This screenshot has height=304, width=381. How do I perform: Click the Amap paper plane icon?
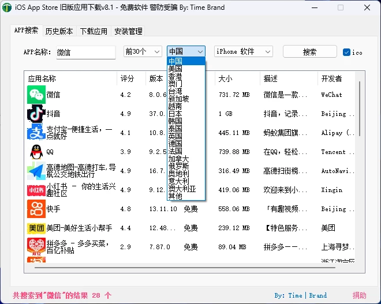point(36,171)
